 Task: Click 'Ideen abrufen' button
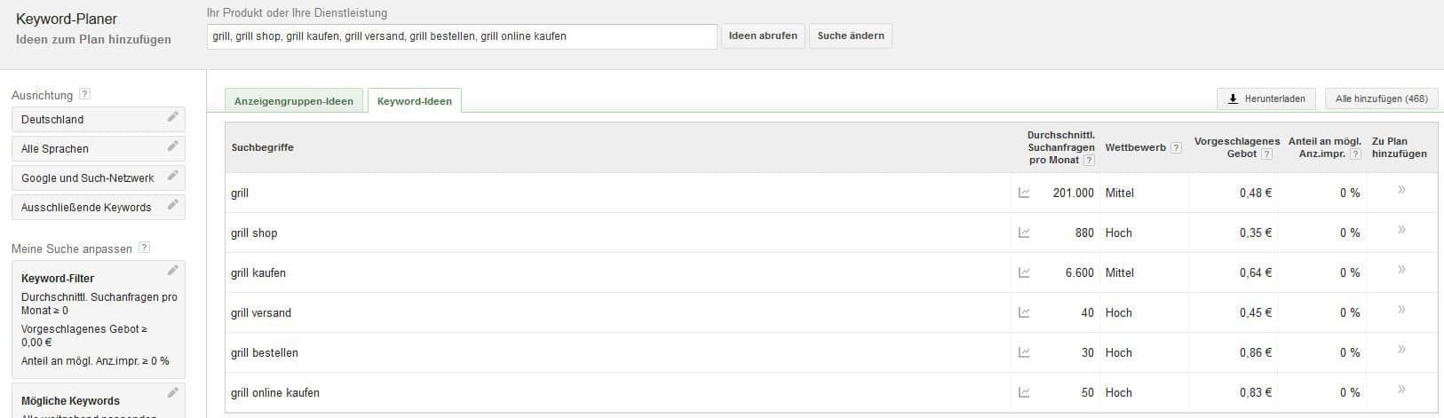point(763,36)
